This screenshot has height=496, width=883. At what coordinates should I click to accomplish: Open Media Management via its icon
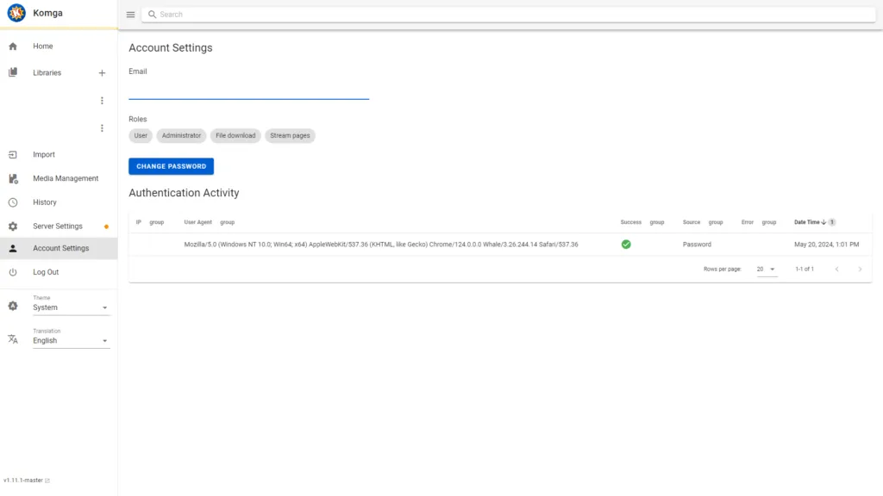12,178
